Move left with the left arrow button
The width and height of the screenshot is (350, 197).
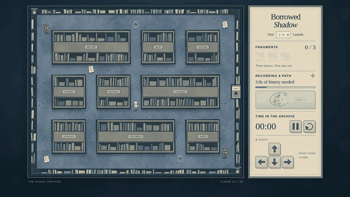(x=262, y=162)
